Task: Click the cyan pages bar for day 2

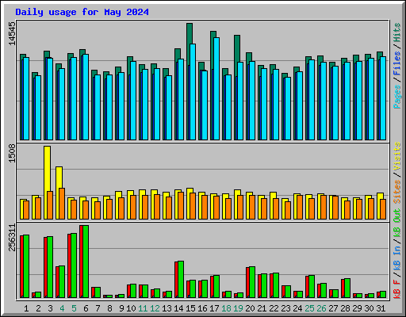Action: coord(38,108)
